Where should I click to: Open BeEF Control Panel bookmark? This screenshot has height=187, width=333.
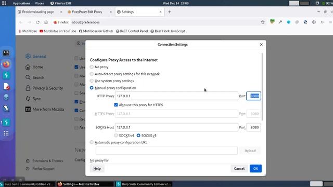coord(132,31)
